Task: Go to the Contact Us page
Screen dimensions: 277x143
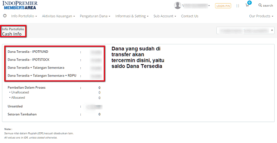Action: pyautogui.click(x=190, y=16)
